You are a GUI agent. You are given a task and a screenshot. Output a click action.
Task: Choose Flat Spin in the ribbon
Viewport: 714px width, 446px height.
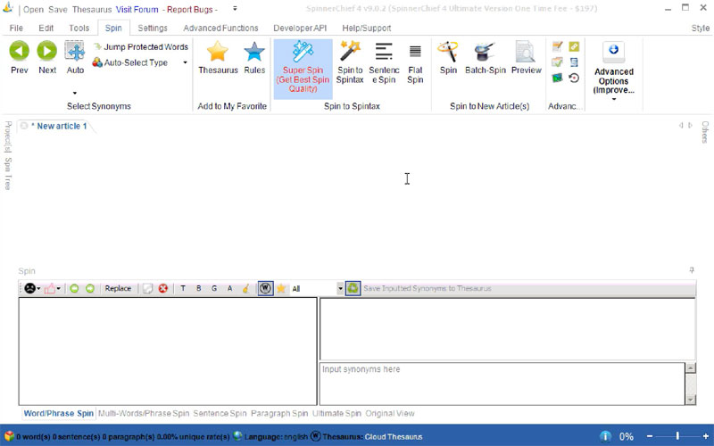click(415, 62)
